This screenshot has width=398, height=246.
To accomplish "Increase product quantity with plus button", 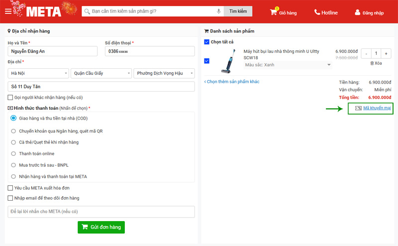I will [387, 53].
